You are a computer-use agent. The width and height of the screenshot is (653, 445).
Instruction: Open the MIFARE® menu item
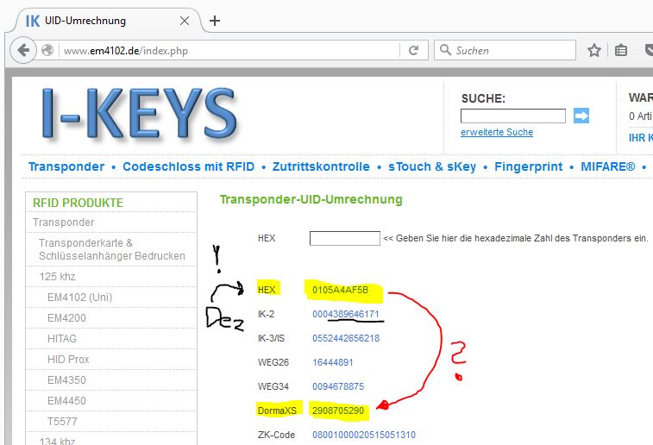(608, 166)
